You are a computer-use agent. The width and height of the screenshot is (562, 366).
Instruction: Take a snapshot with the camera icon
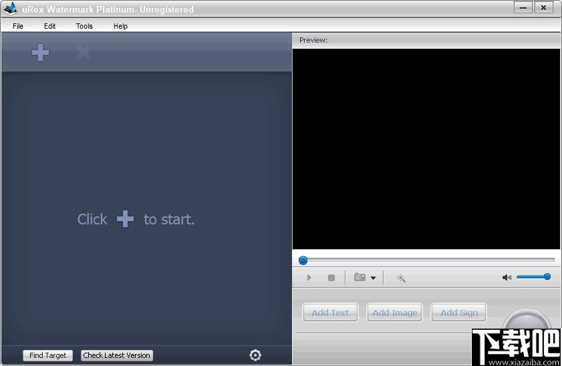click(x=360, y=277)
